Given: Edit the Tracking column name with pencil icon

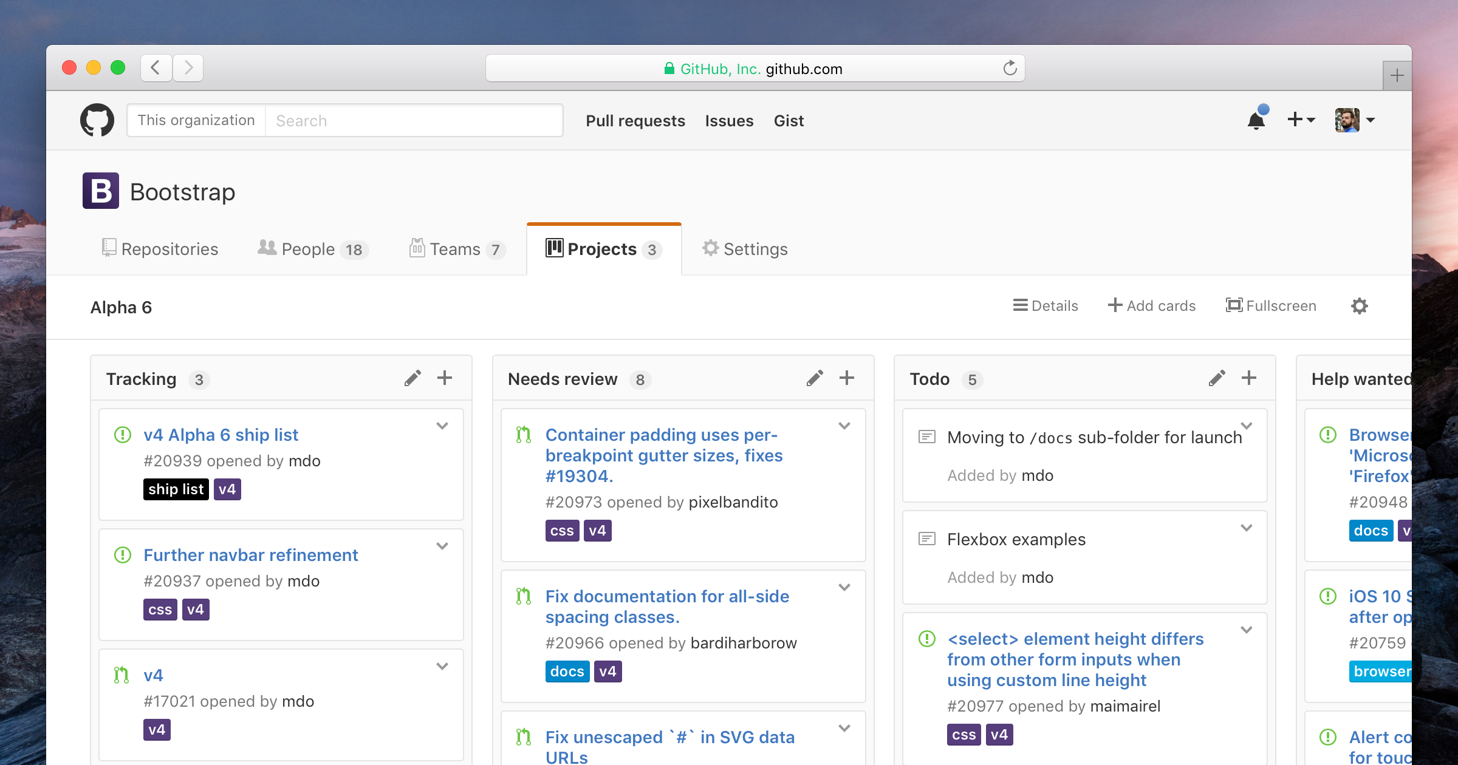Looking at the screenshot, I should (413, 378).
